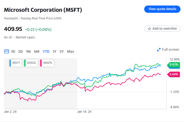
Task: Choose the 1M time period
Action: [28, 51]
